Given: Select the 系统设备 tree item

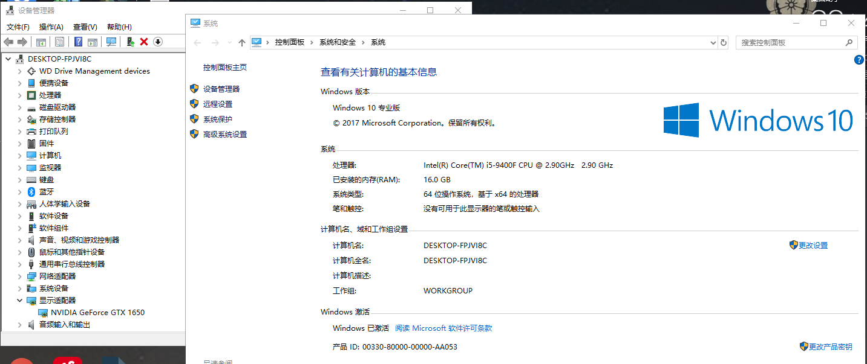Looking at the screenshot, I should (x=54, y=288).
